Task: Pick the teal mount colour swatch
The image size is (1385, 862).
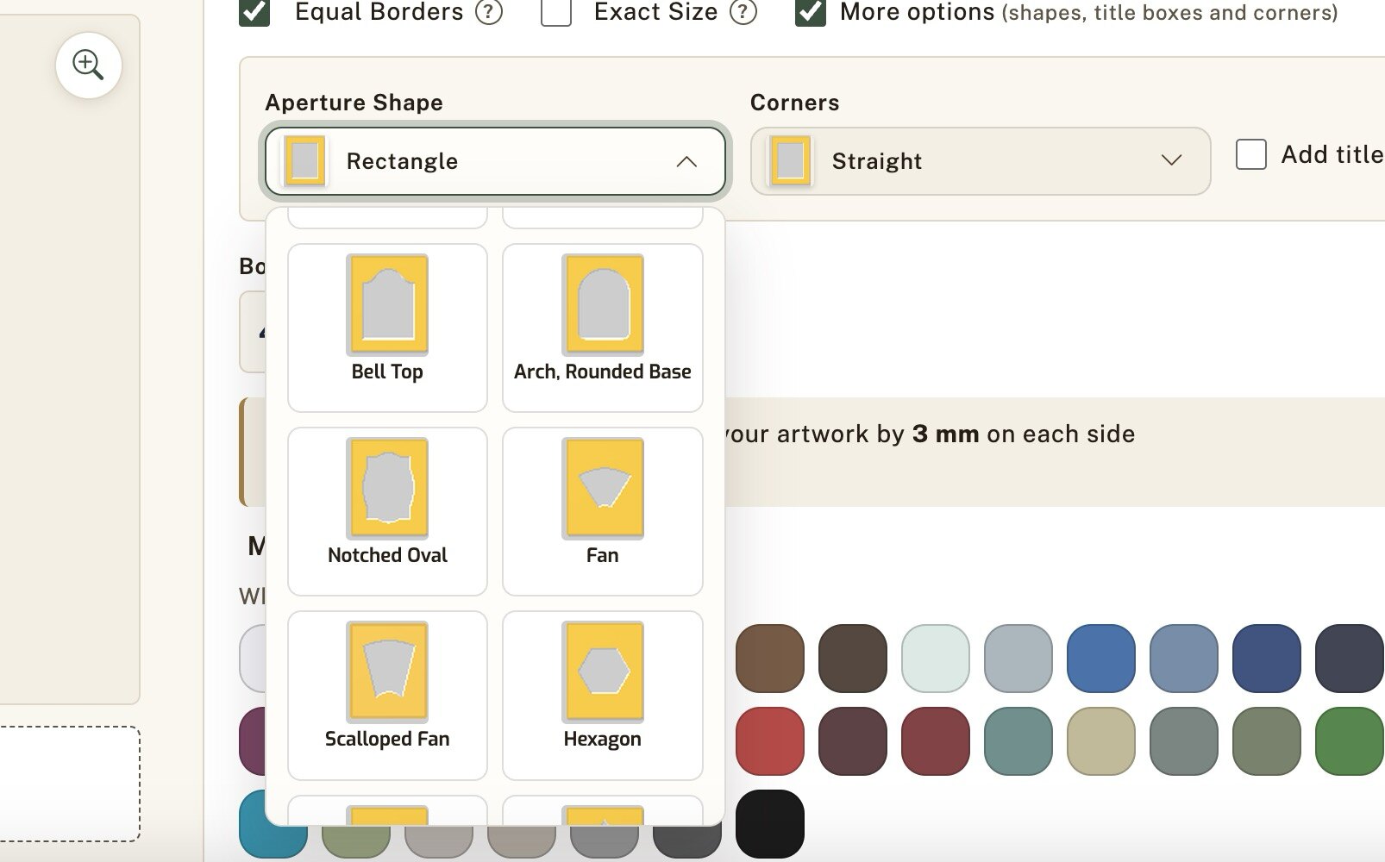Action: coord(1018,741)
